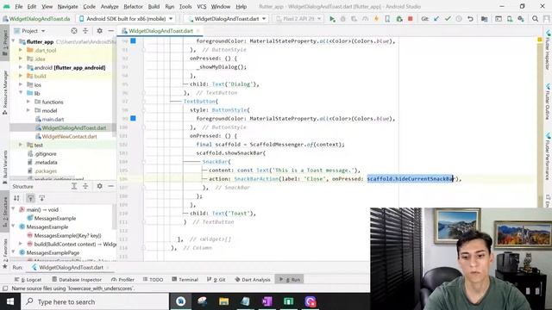This screenshot has width=552, height=310.
Task: Open the Logcat tool window
Action: pyautogui.click(x=29, y=280)
